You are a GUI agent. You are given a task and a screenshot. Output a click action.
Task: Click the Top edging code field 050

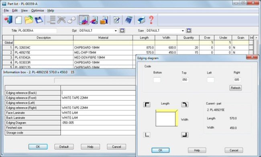tap(185, 80)
